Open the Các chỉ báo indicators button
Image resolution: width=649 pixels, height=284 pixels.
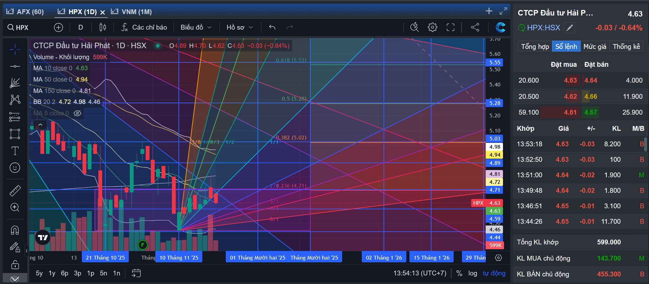pos(144,27)
